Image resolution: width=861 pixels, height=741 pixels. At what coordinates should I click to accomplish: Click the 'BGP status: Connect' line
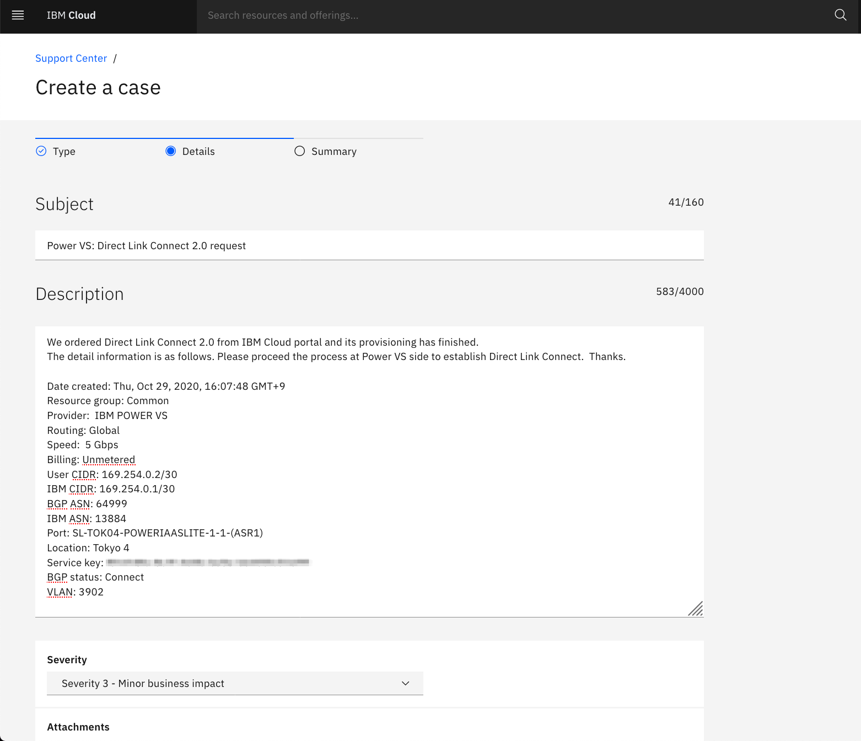tap(95, 577)
